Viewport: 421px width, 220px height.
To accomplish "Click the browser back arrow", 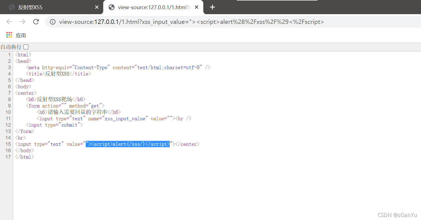I will 9,22.
